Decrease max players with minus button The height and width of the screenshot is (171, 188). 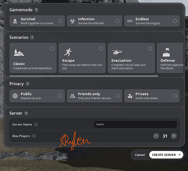pos(156,136)
